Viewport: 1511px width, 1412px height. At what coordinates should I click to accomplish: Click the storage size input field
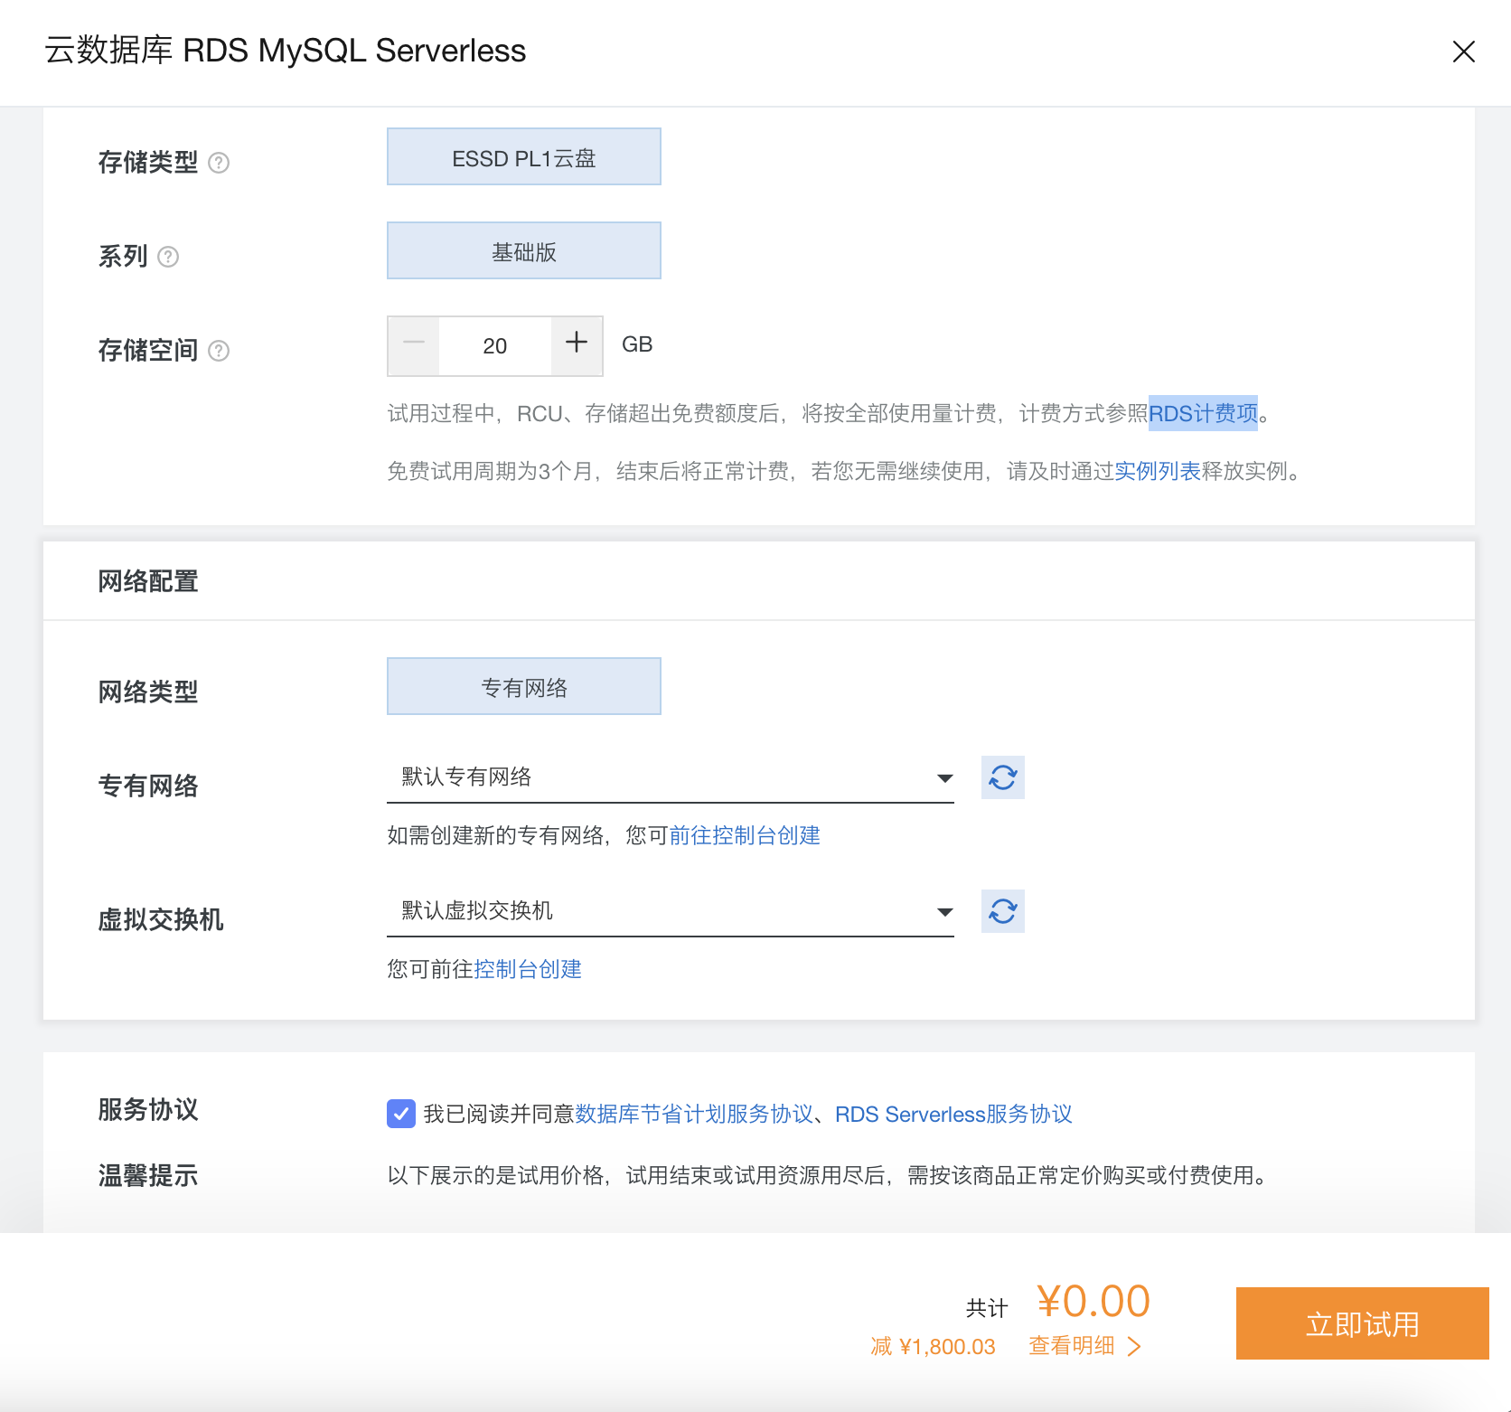point(494,344)
